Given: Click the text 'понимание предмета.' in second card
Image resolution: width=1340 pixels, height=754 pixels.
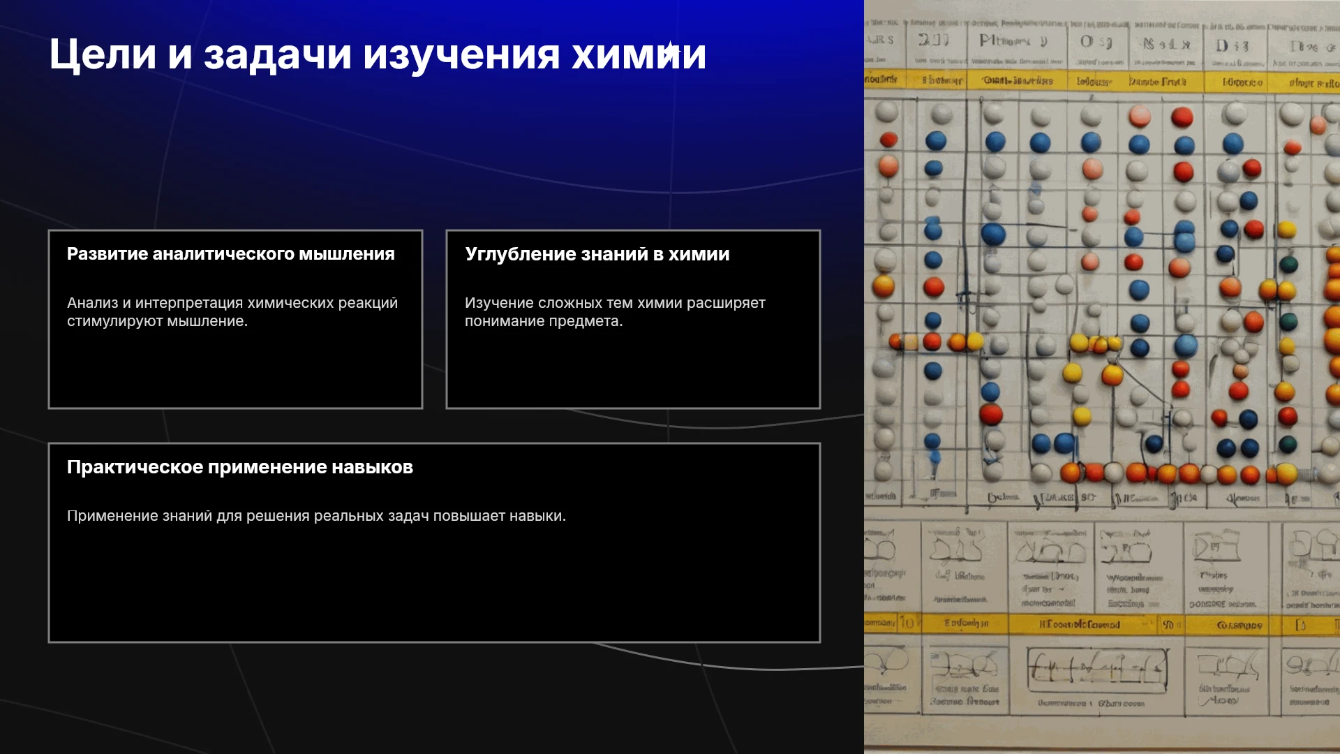Looking at the screenshot, I should point(544,321).
